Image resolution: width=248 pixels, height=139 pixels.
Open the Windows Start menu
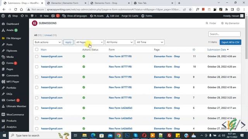(x=4, y=136)
